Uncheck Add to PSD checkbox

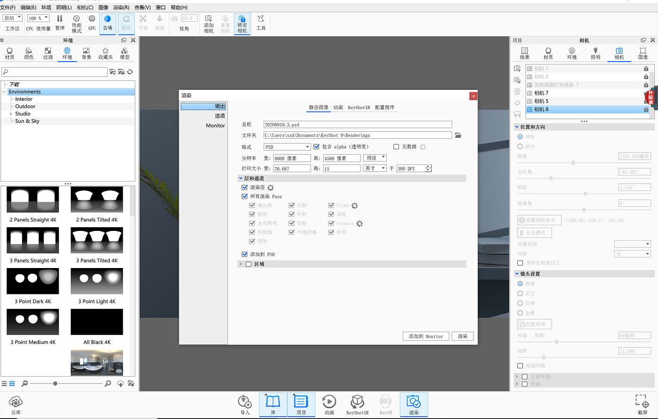coord(244,254)
